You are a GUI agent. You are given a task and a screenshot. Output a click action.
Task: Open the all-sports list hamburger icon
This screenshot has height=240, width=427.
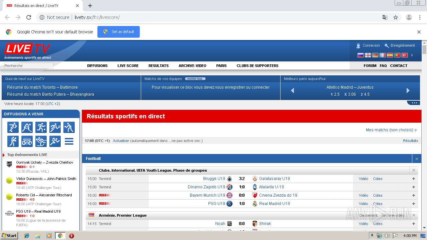pyautogui.click(x=69, y=141)
